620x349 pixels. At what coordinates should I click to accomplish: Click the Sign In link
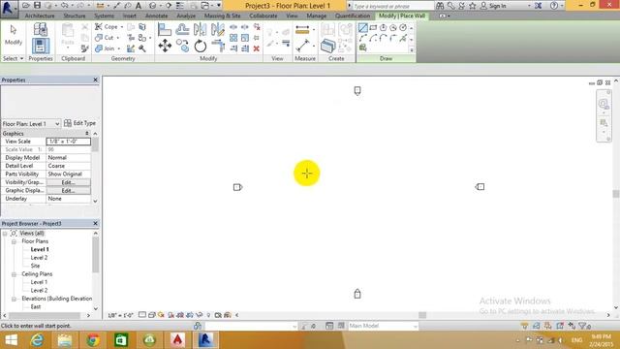pos(493,6)
